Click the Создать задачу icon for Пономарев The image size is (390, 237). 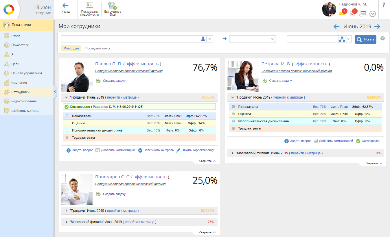point(98,194)
